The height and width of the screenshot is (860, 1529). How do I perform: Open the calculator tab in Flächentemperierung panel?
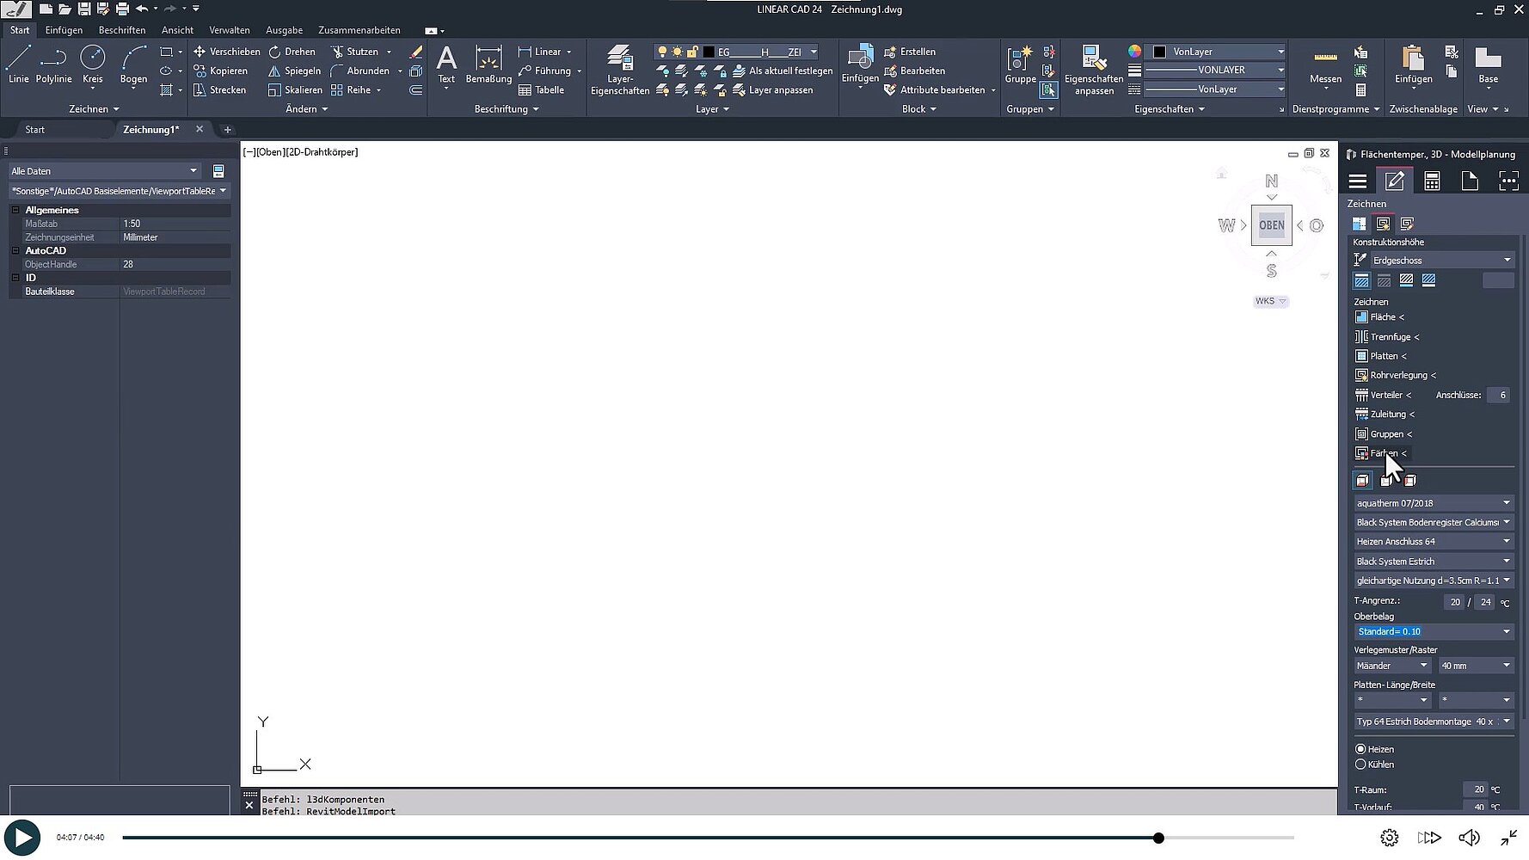(1432, 181)
